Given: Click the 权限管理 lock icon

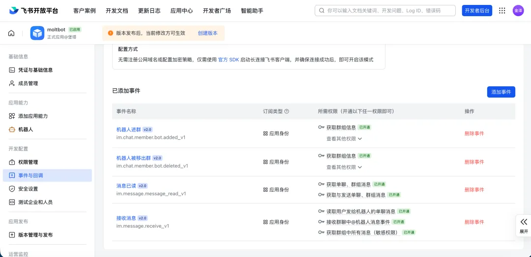Looking at the screenshot, I should click(x=12, y=162).
